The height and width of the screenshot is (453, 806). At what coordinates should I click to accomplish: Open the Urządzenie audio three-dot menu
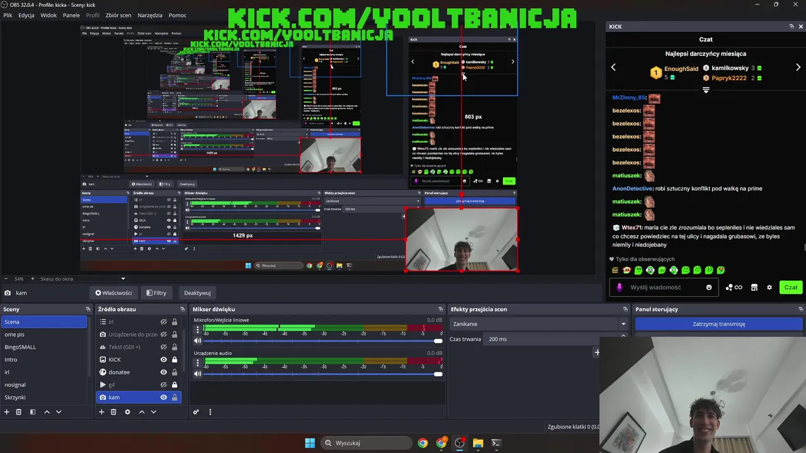(x=198, y=362)
